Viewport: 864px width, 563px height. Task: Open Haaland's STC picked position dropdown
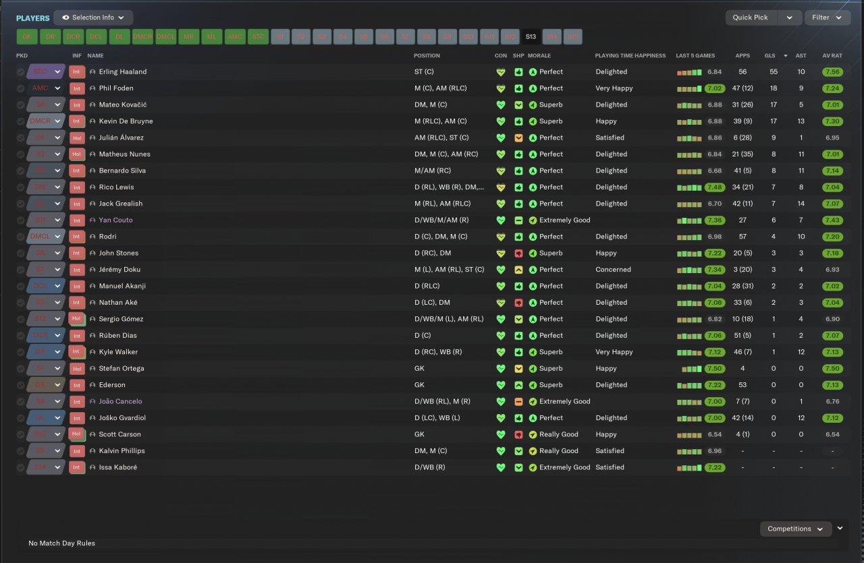(46, 71)
